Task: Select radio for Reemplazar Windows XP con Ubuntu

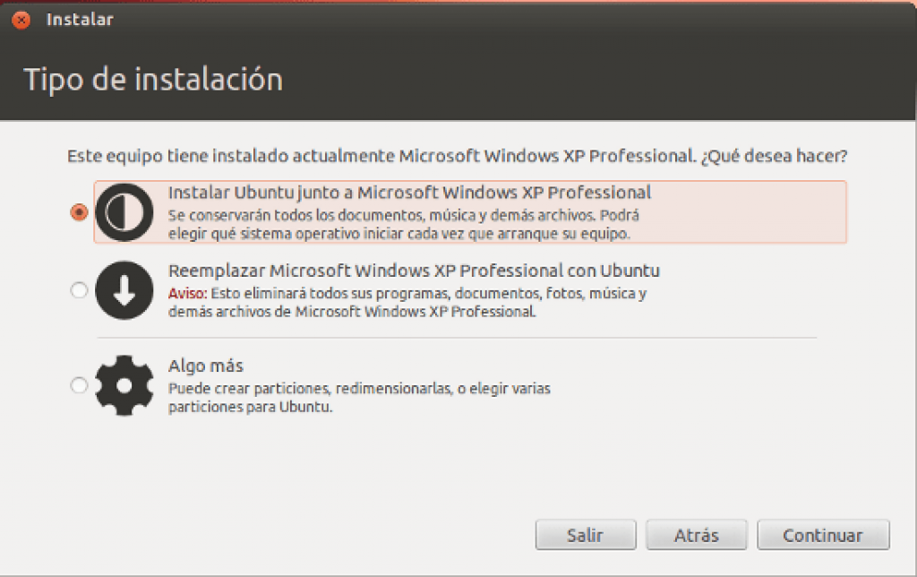Action: [x=79, y=290]
